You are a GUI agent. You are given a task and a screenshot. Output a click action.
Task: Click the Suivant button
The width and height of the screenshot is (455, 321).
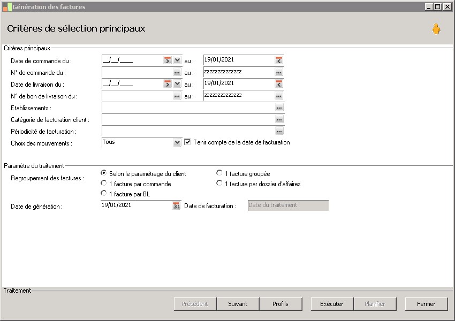(238, 304)
